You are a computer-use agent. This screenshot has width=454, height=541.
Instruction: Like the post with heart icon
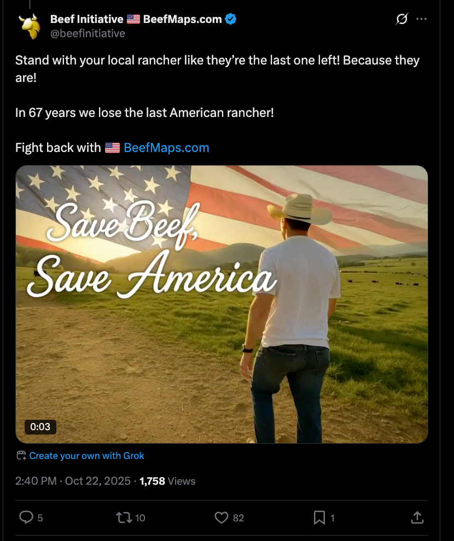coord(222,518)
